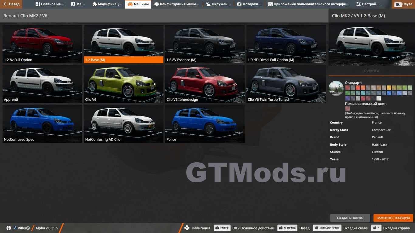Select the 1.2 8v Full Option config
Viewport: 415px width, 233px height.
(x=42, y=44)
